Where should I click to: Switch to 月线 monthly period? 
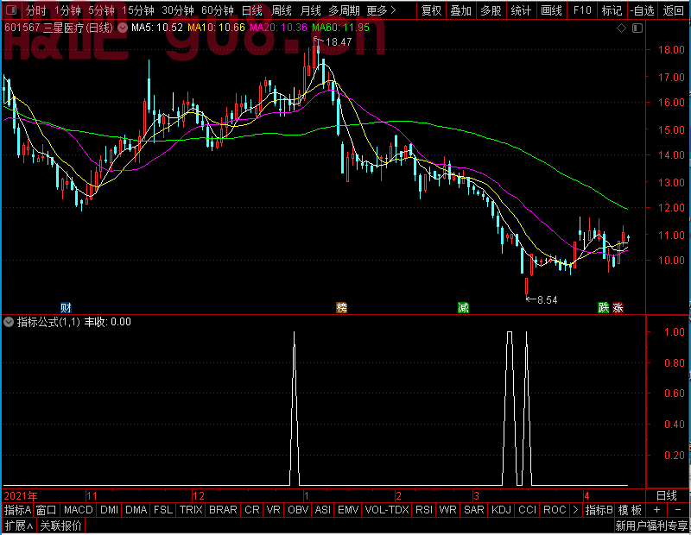click(x=311, y=10)
